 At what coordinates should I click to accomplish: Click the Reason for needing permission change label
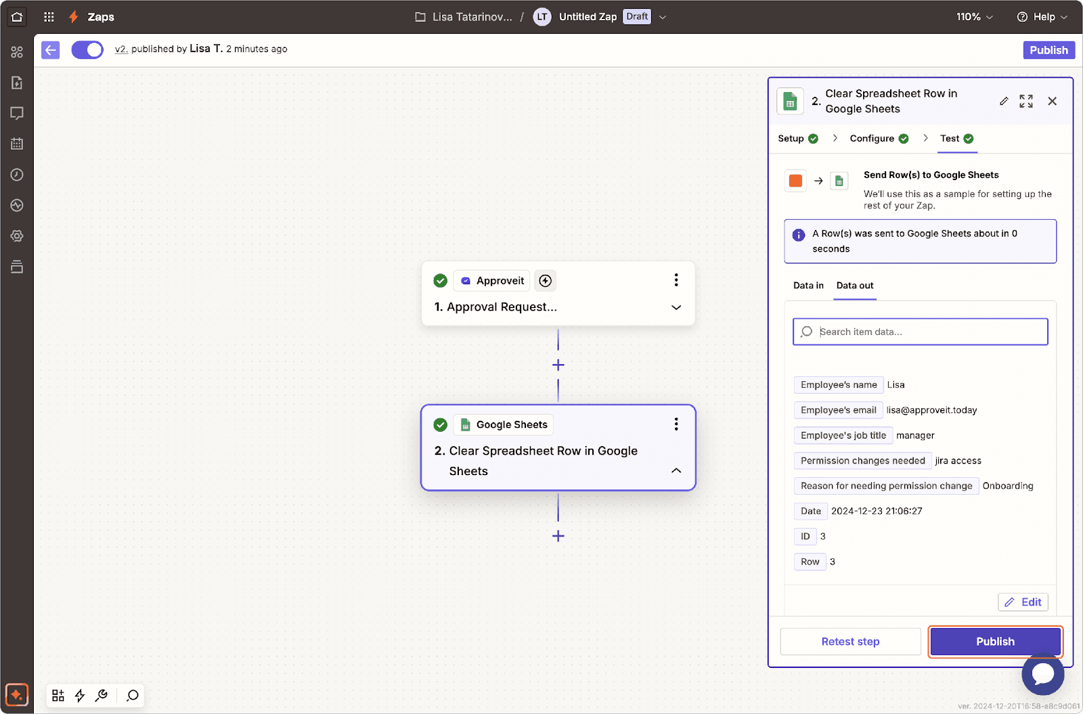click(x=886, y=486)
